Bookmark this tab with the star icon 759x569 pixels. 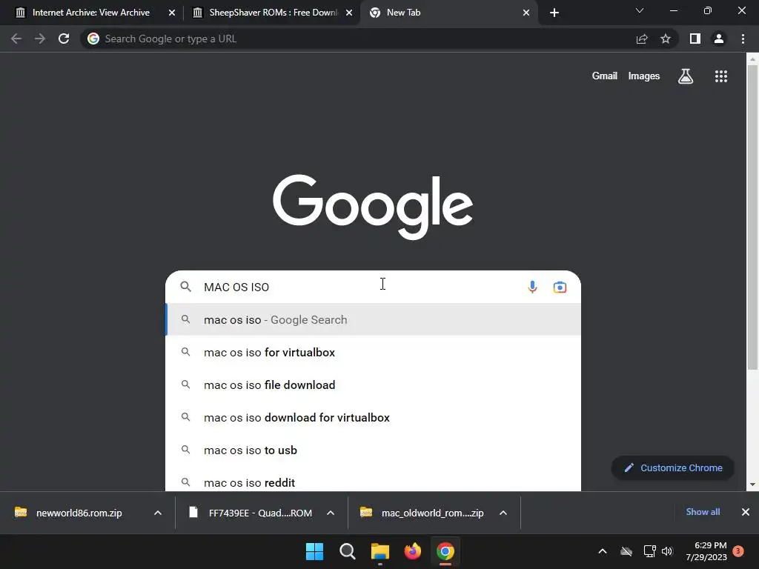(666, 39)
